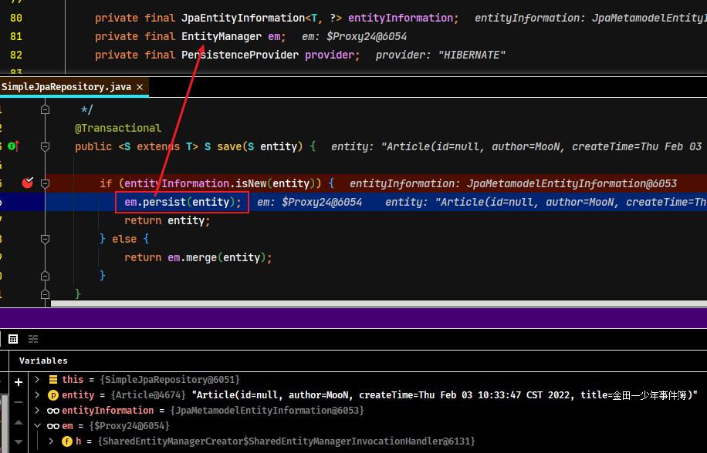Screen dimensions: 707x453
Task: Select the SimpleJpaRepository.java editor tab
Action: 66,87
